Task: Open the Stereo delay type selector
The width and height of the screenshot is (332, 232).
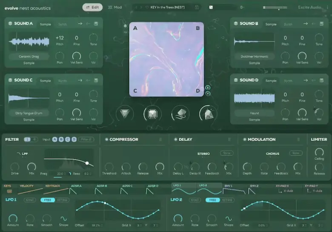Action: click(x=203, y=154)
